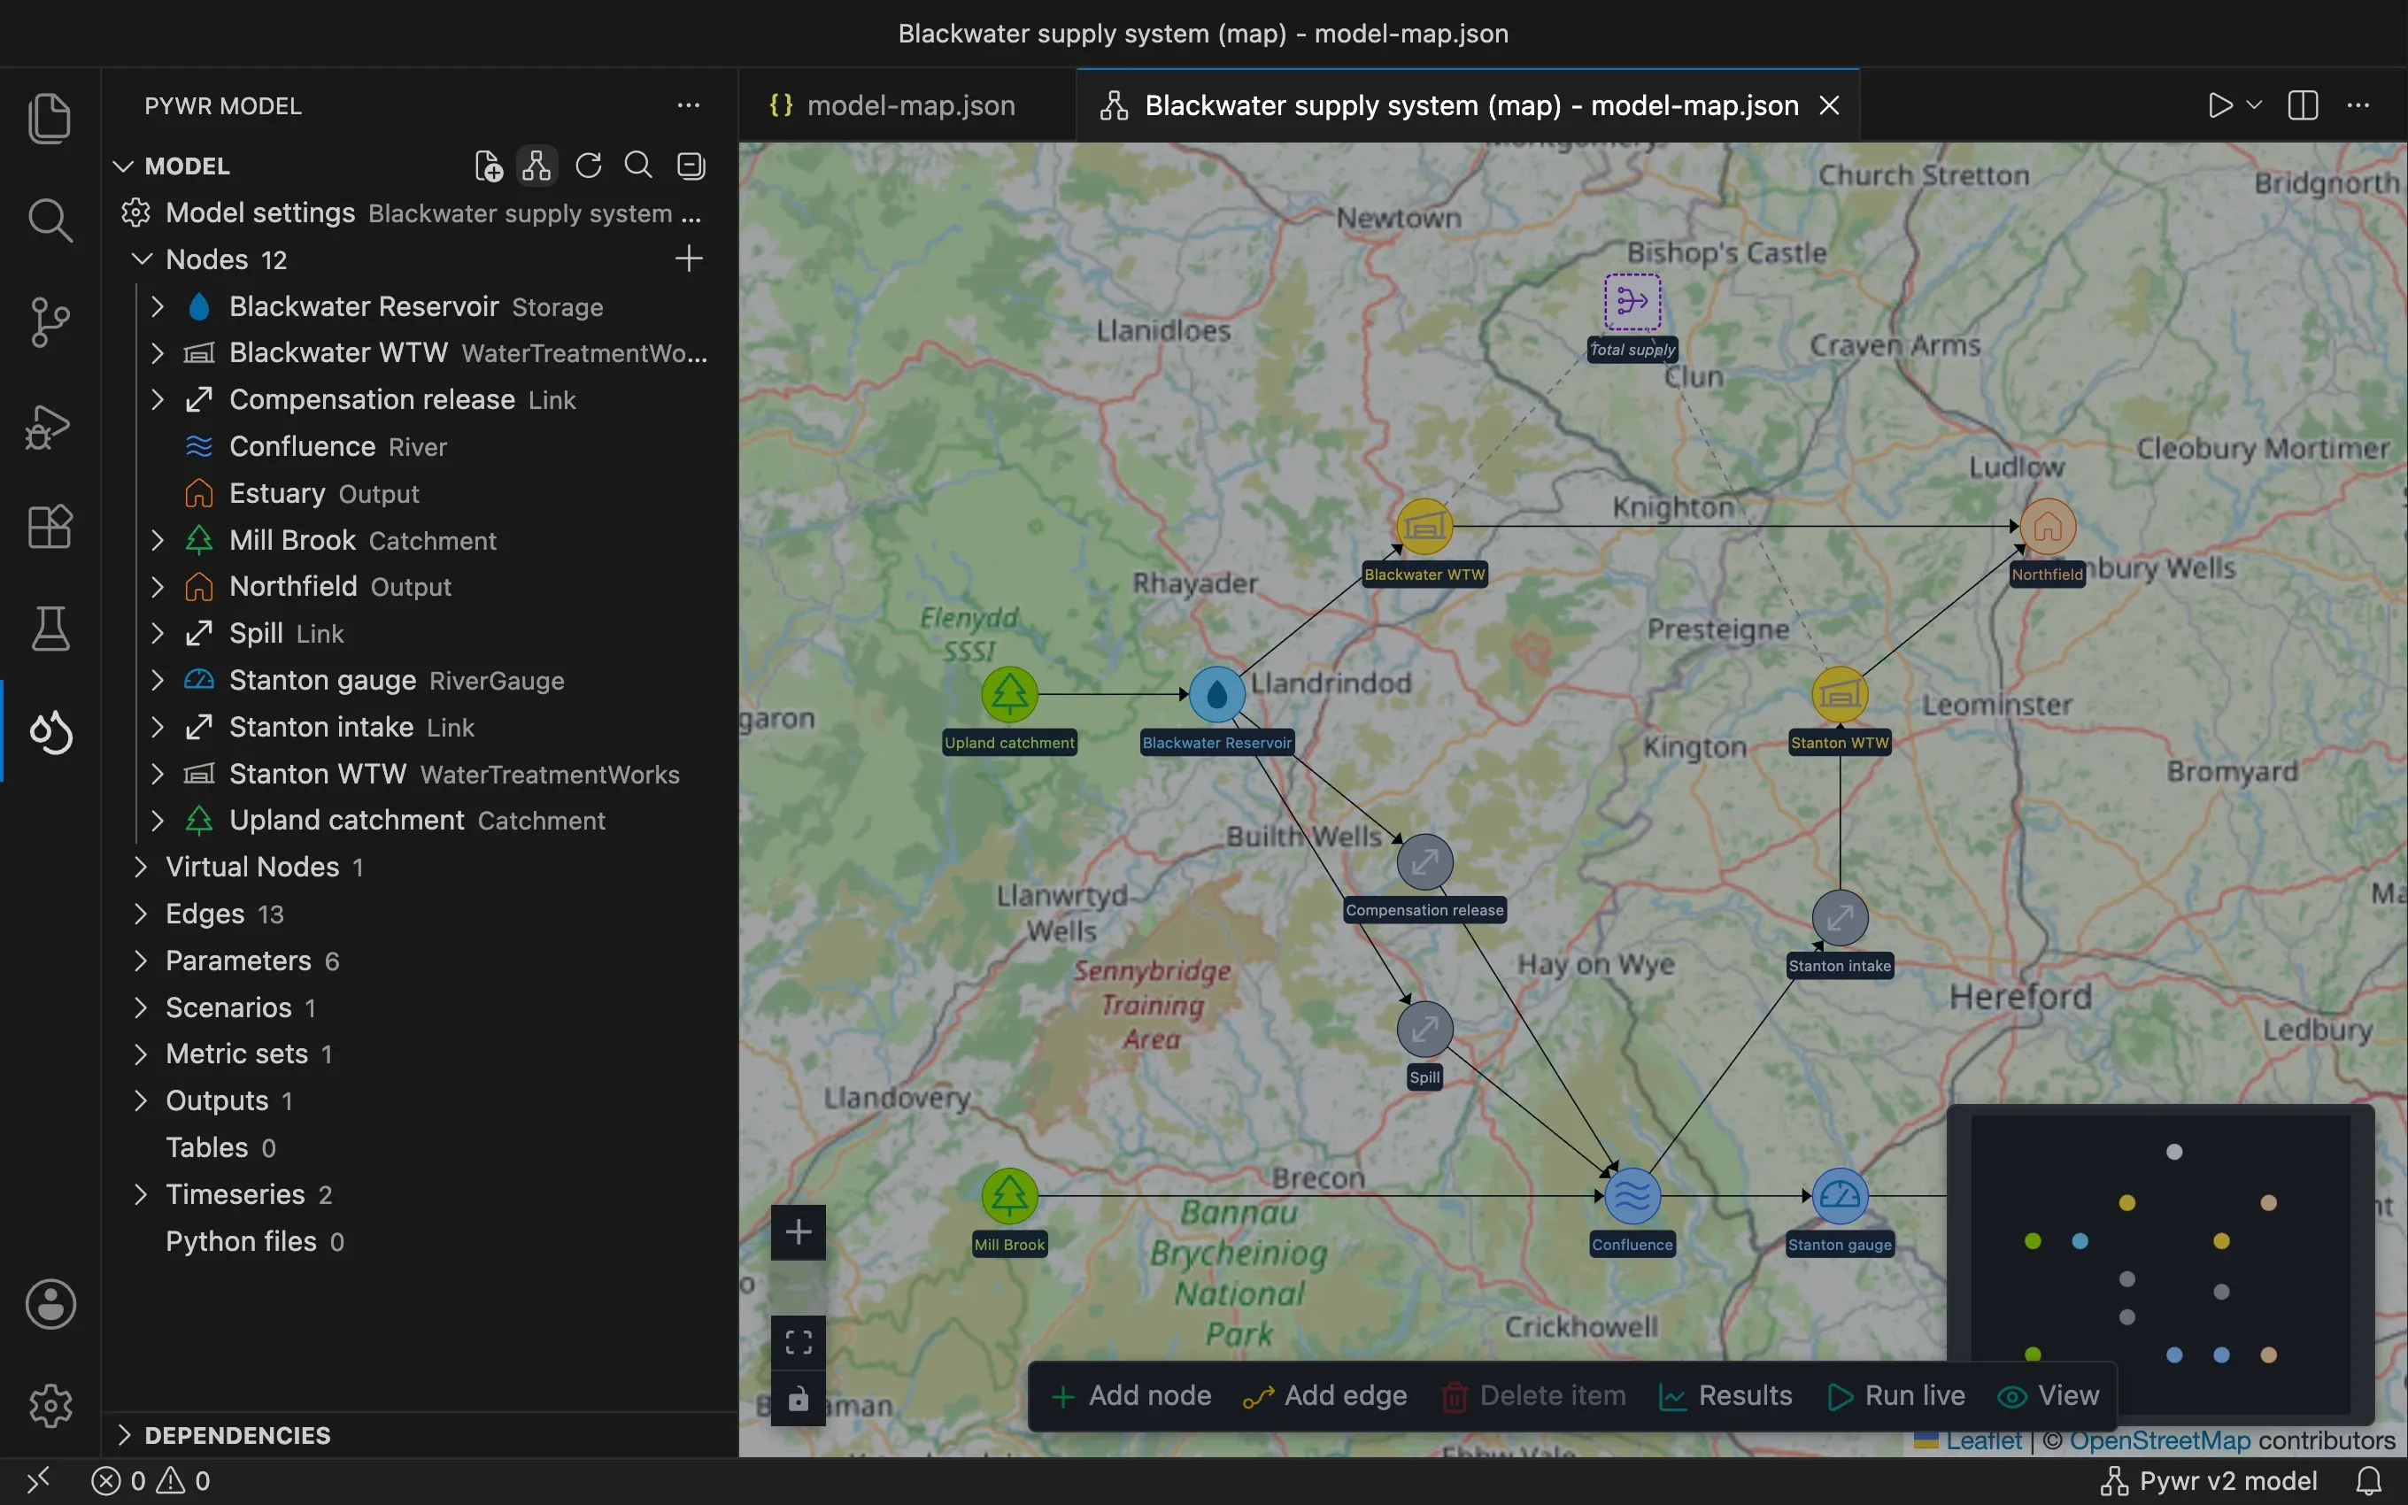2408x1505 pixels.
Task: Select the Stanton gauge map node
Action: (1840, 1196)
